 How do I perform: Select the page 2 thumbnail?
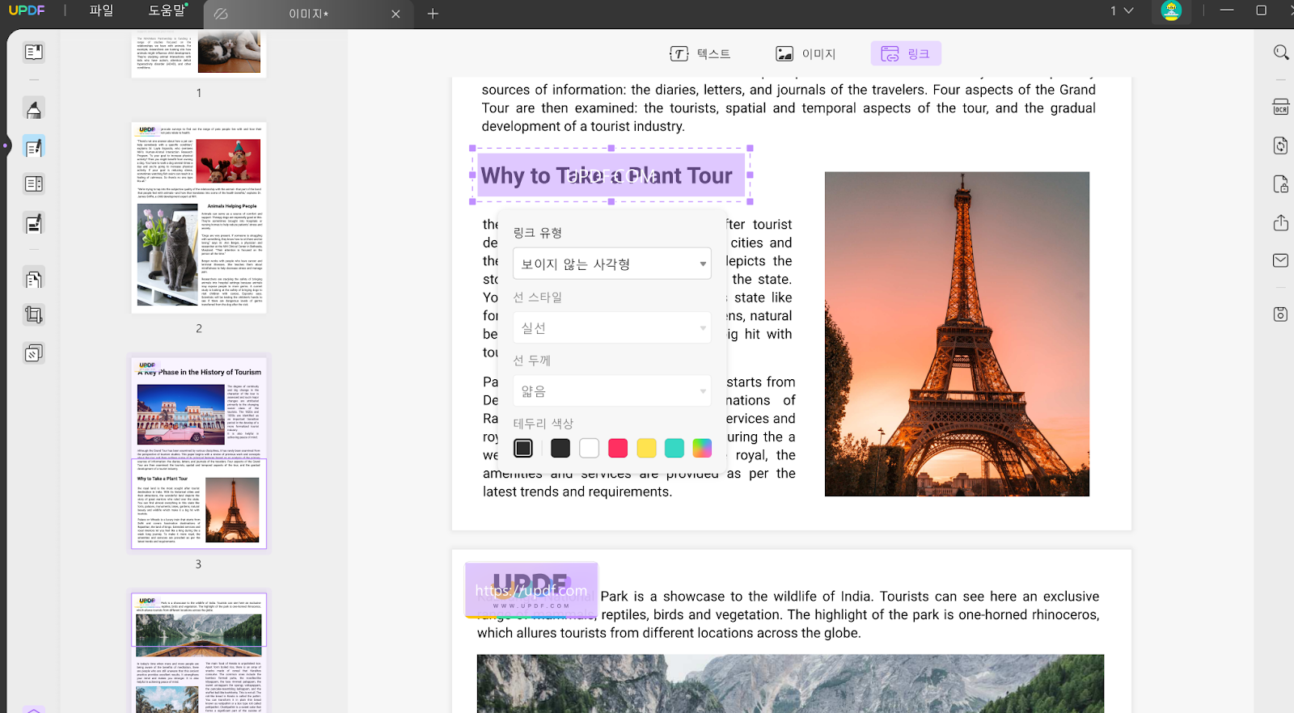(199, 218)
